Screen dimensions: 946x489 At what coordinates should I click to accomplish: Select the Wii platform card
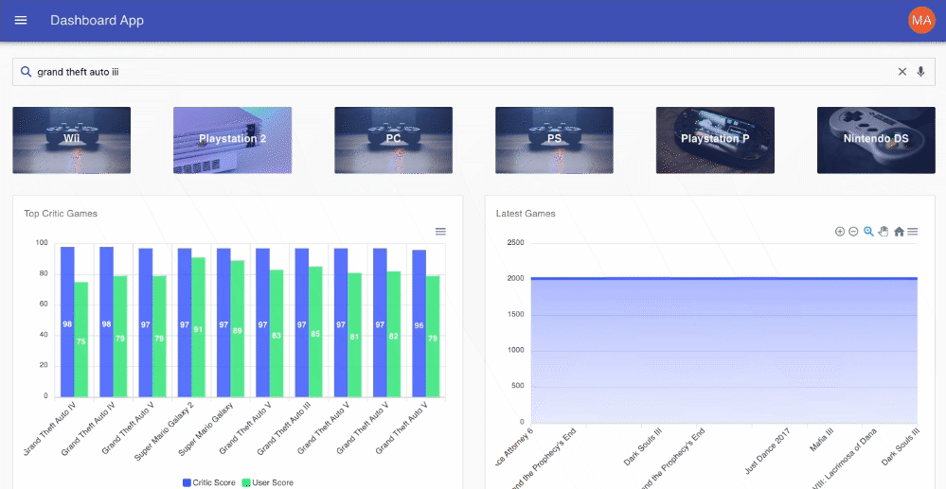coord(72,141)
